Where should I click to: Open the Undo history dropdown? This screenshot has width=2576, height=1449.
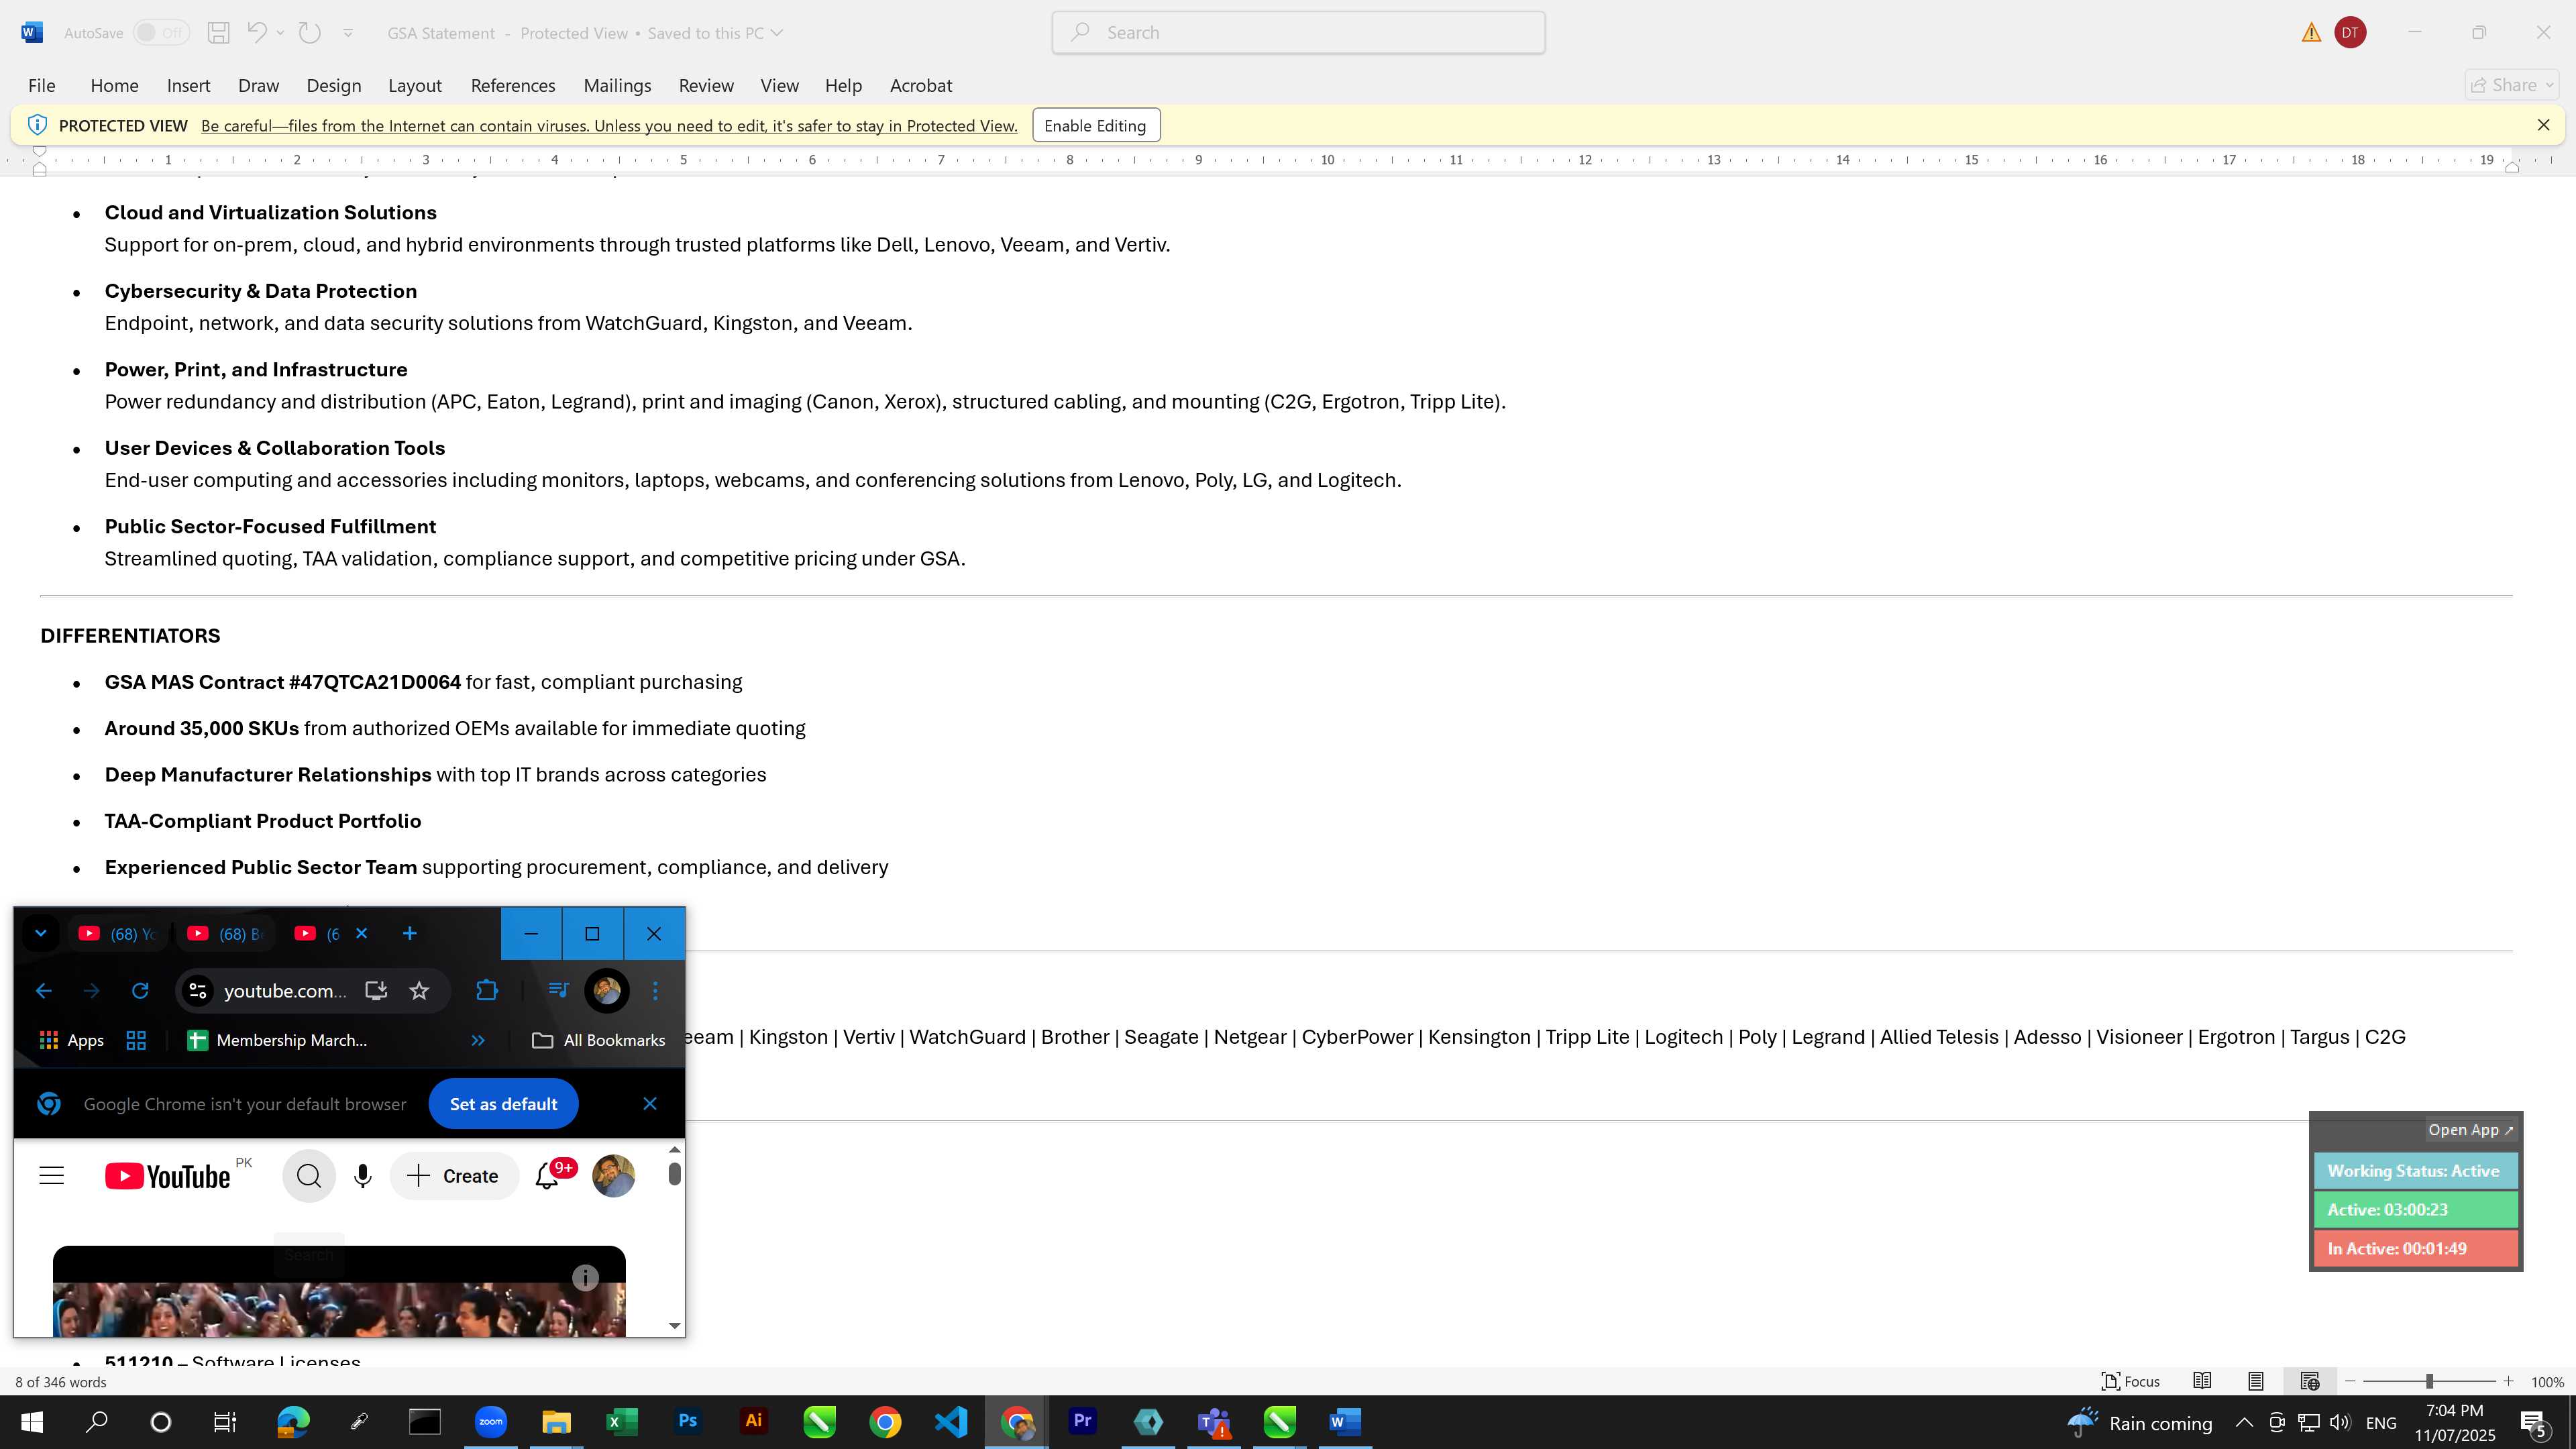281,33
